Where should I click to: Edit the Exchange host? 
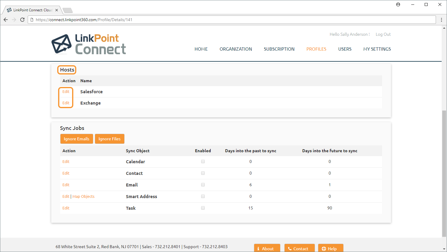click(x=66, y=103)
